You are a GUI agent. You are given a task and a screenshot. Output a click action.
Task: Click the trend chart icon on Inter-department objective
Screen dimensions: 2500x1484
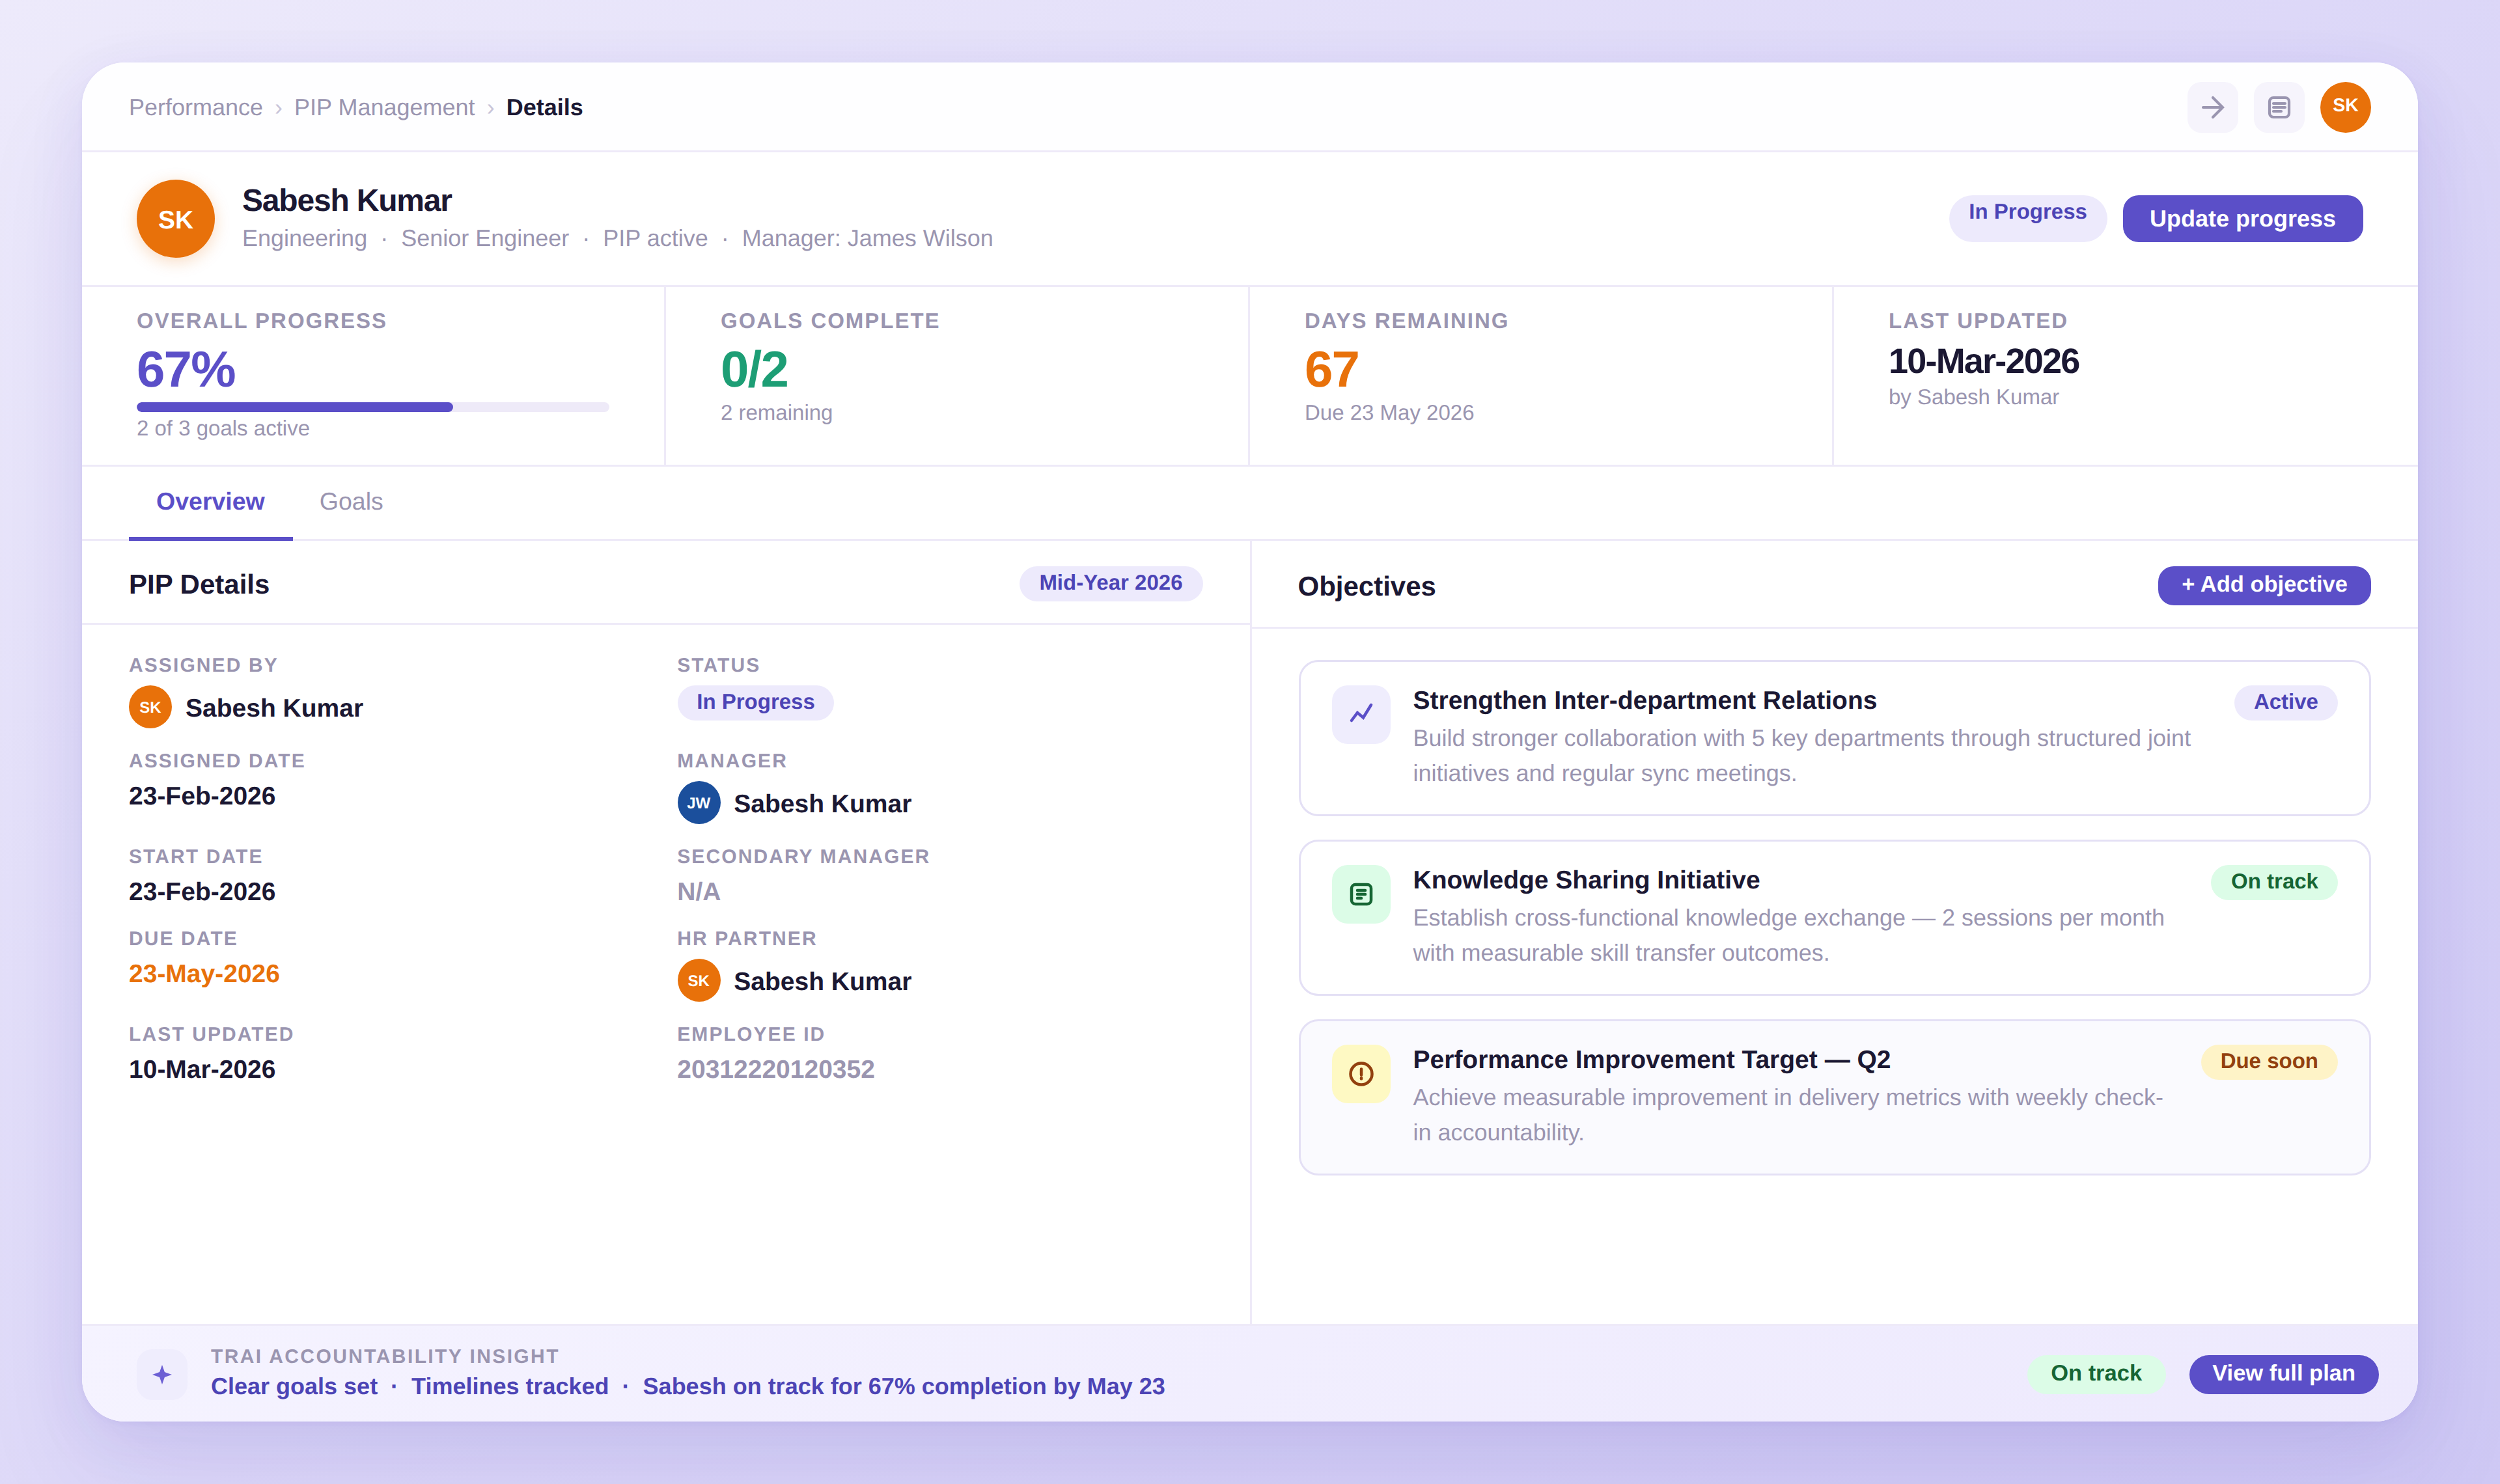click(x=1360, y=714)
